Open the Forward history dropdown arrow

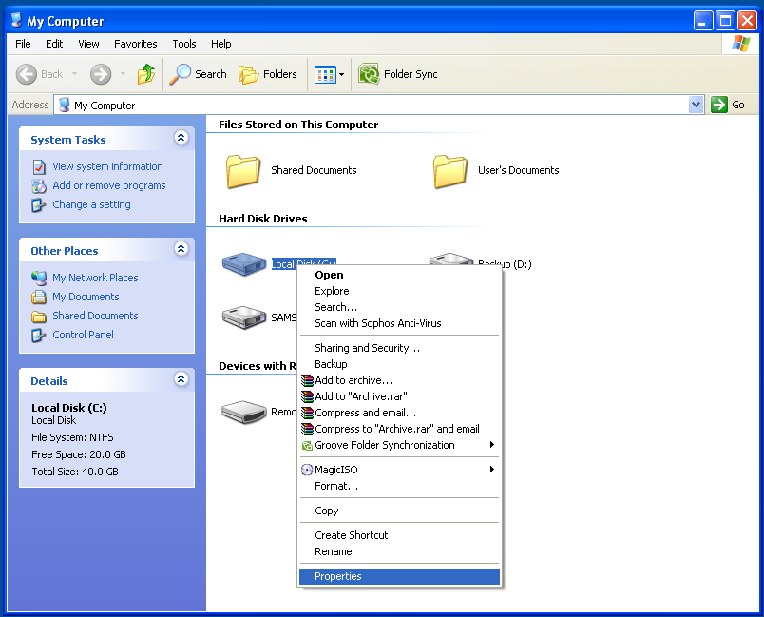(x=123, y=74)
